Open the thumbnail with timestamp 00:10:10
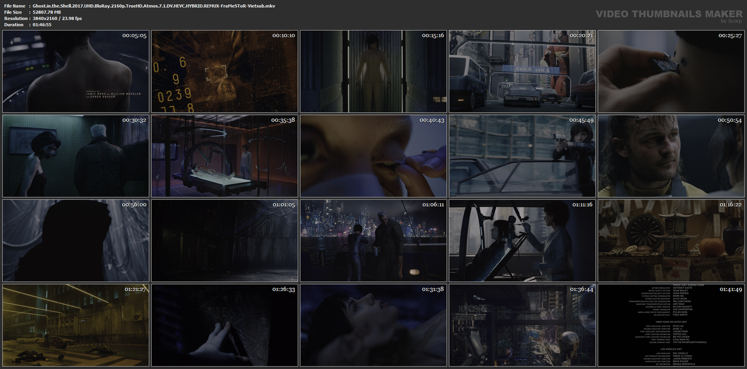Viewport: 747px width, 369px height. tap(225, 71)
